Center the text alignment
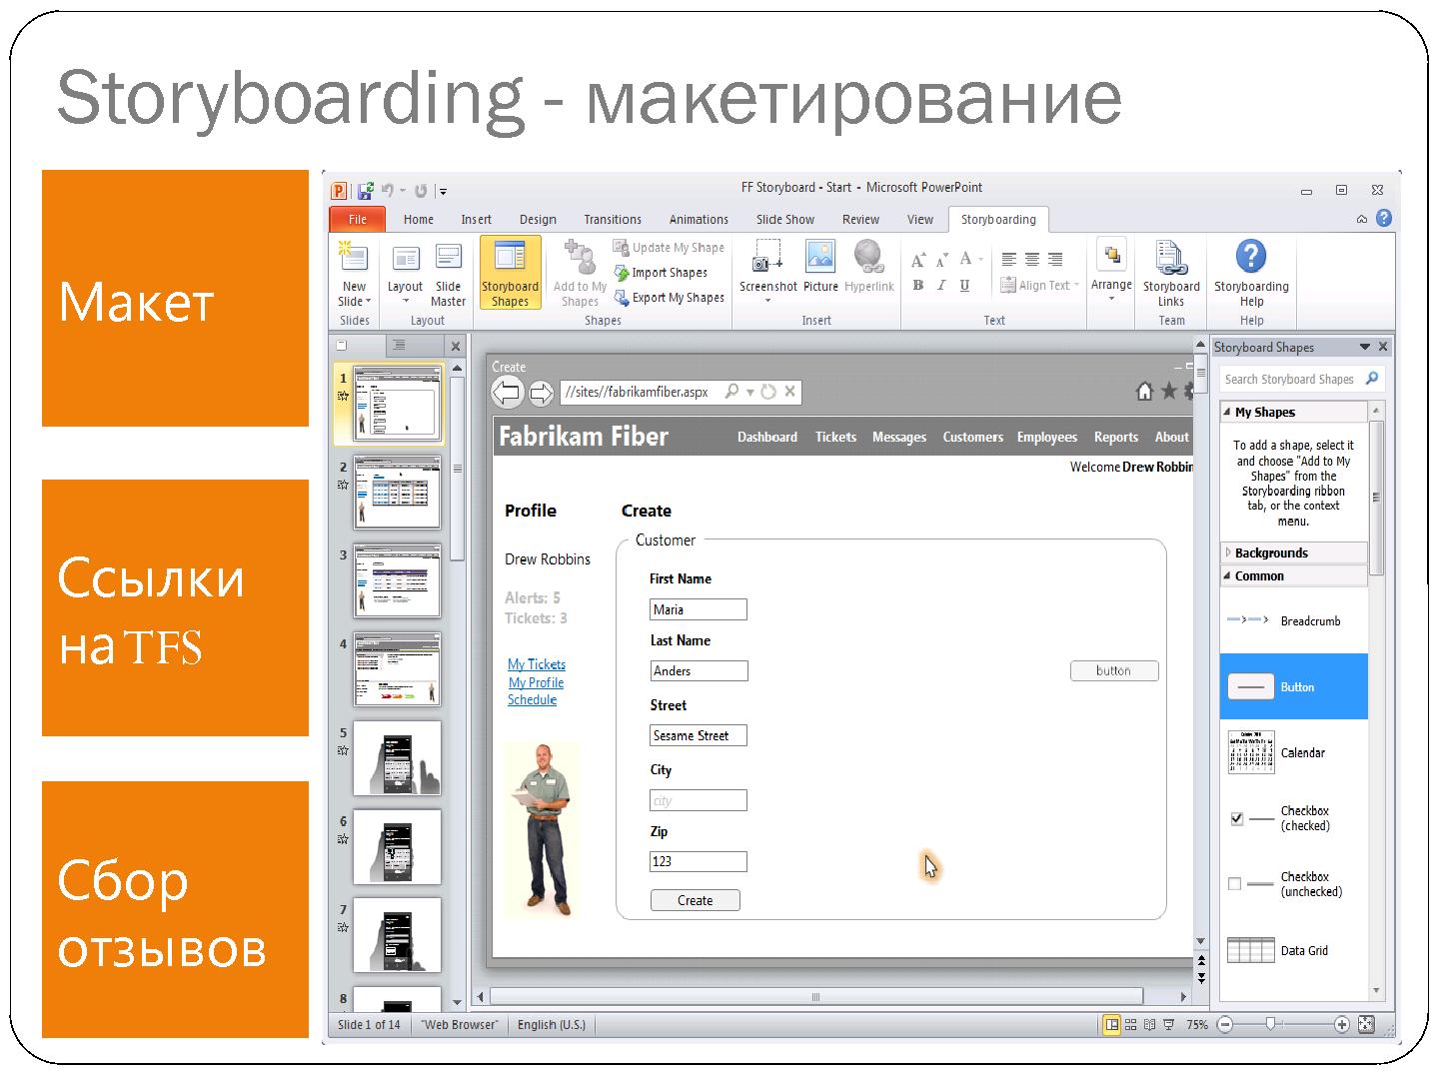This screenshot has height=1079, width=1439. 1032,260
